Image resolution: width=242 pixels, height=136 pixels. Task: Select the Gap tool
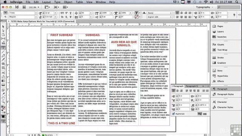click(x=3, y=39)
